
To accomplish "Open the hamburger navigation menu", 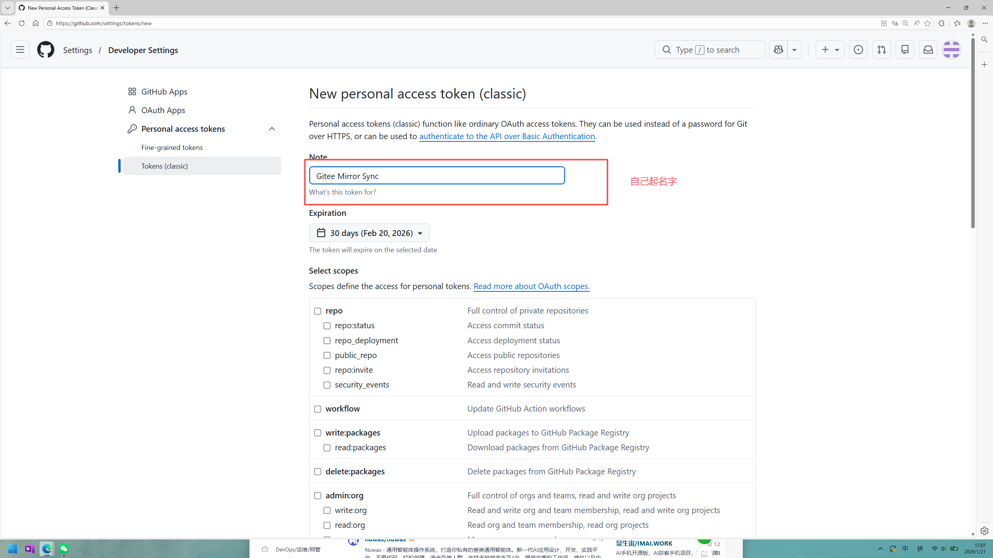I will [20, 50].
